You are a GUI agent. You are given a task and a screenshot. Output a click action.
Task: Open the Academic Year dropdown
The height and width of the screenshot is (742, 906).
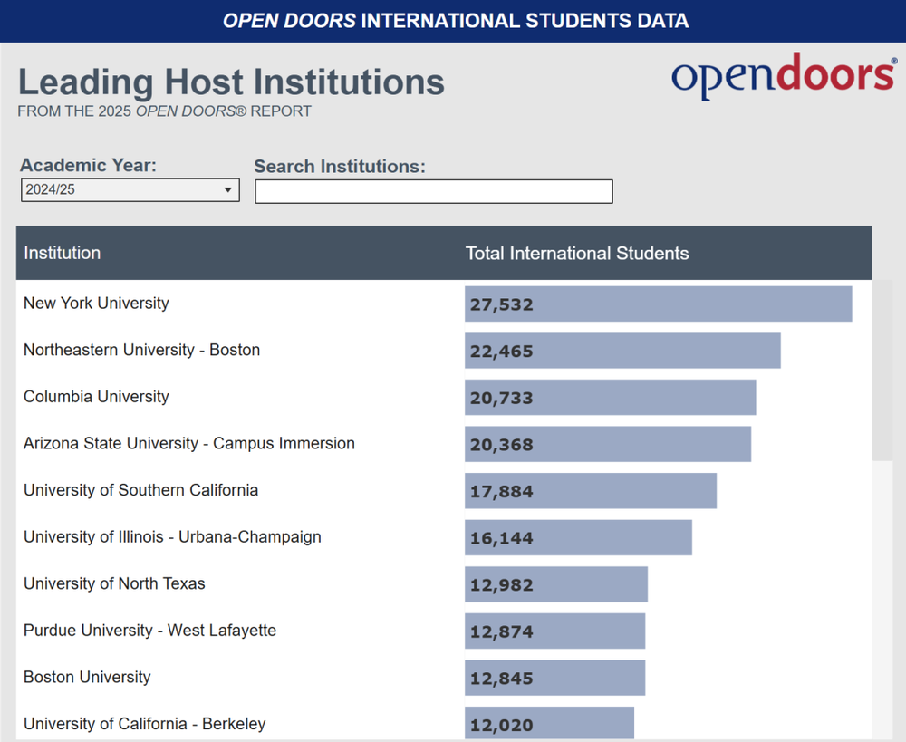130,190
